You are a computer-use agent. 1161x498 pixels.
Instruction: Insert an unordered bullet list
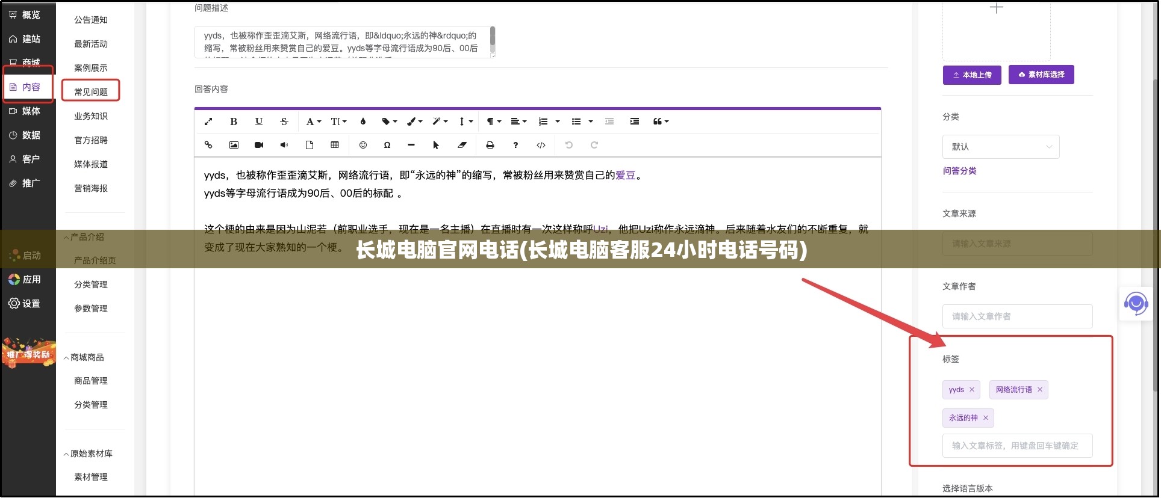point(576,121)
